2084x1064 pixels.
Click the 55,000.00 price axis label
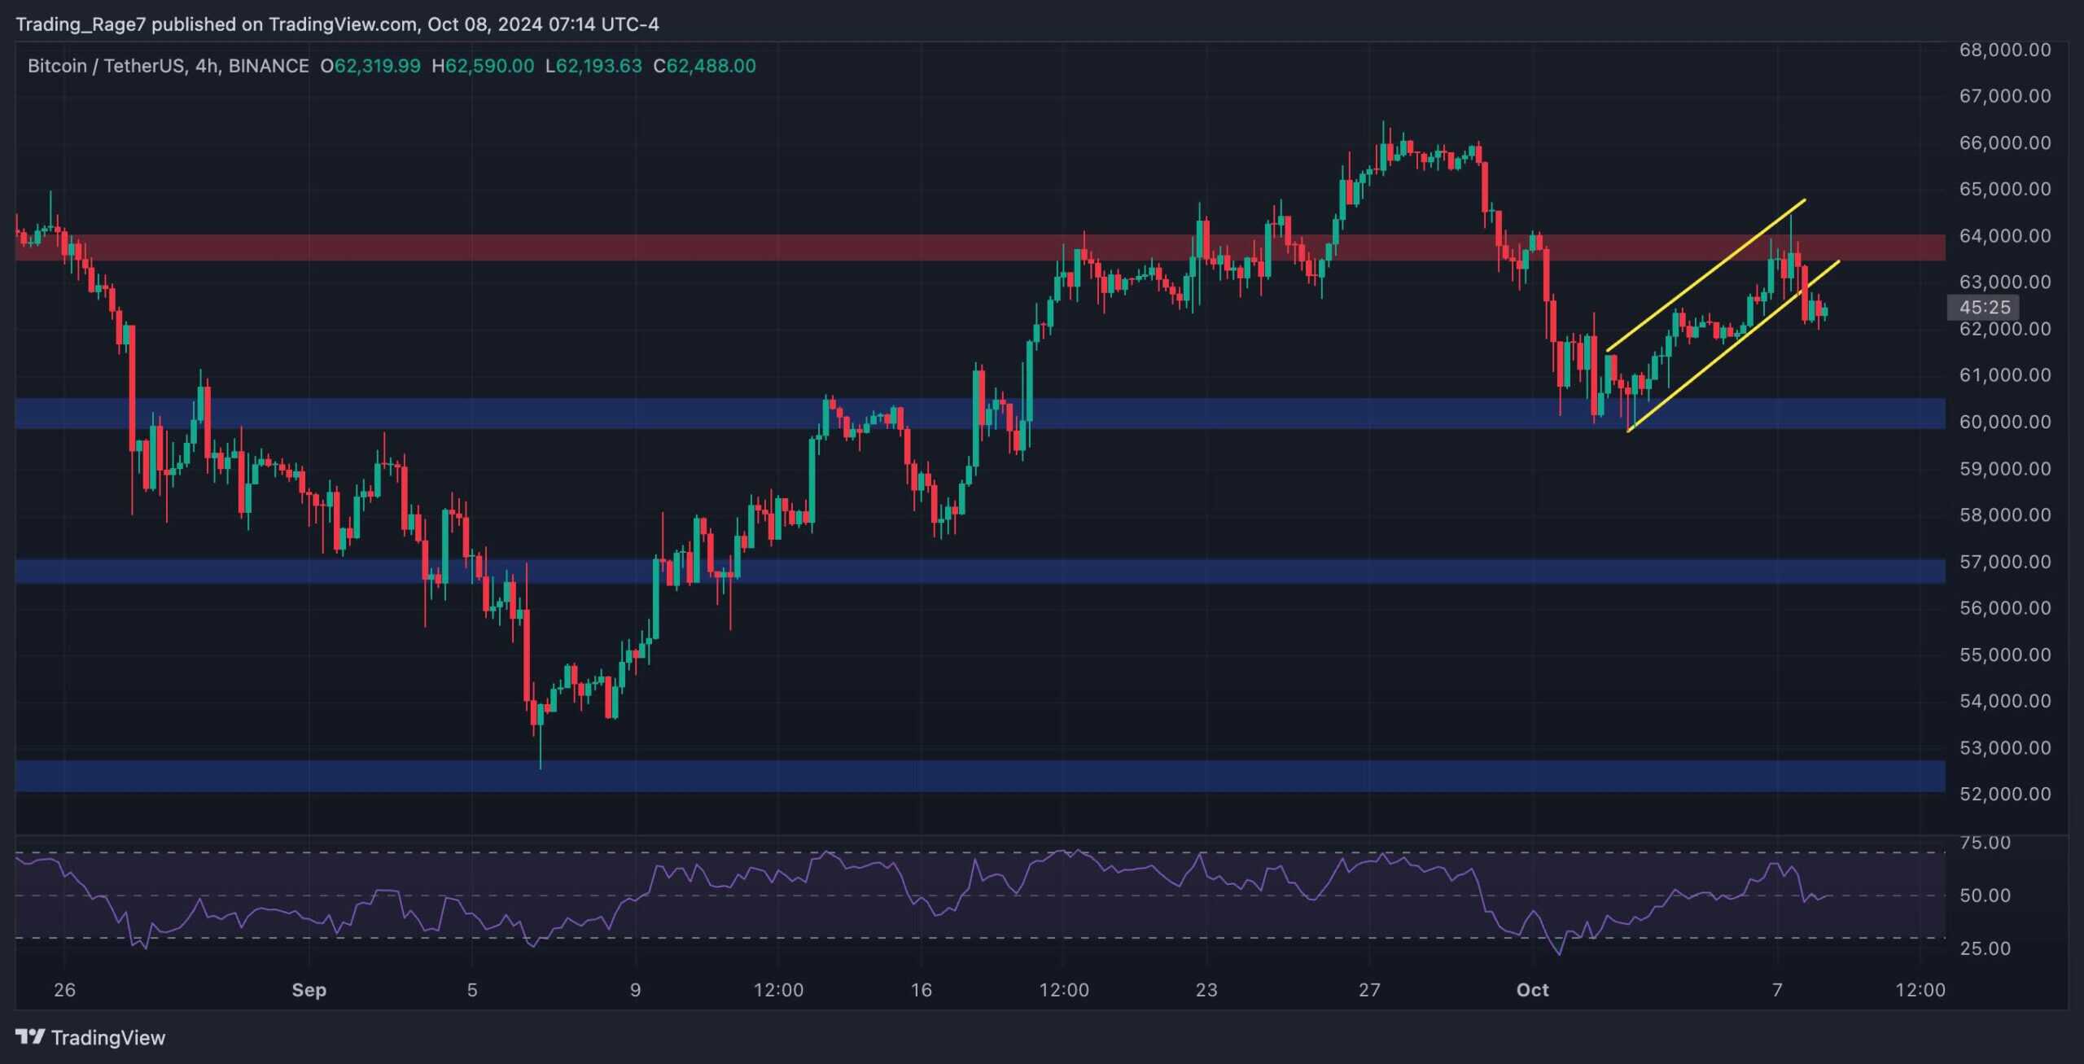[2005, 655]
